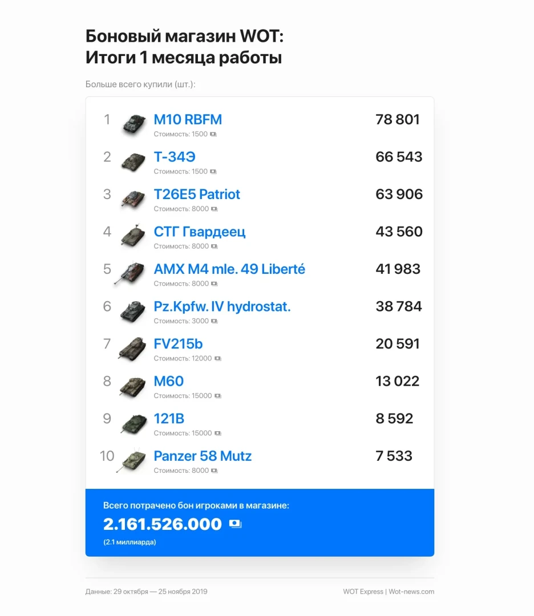This screenshot has height=616, width=534.
Task: Click the WOT Express | Wot-news.com credit
Action: pyautogui.click(x=389, y=591)
